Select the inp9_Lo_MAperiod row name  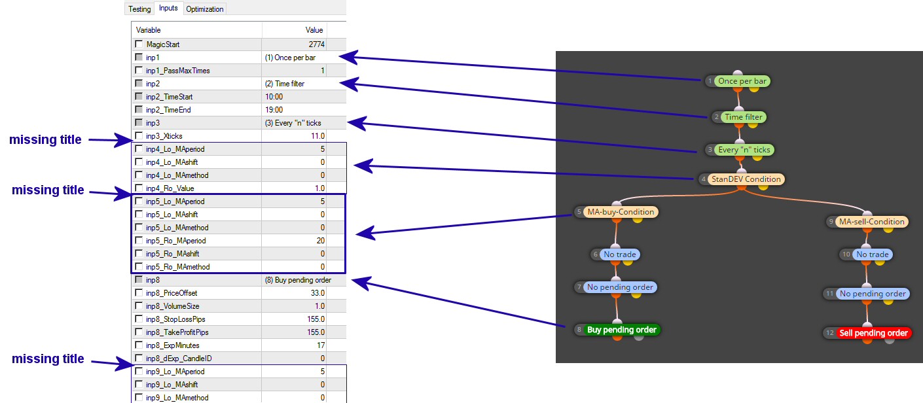175,372
